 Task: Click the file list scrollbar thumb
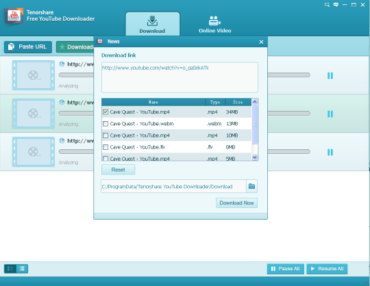255,125
